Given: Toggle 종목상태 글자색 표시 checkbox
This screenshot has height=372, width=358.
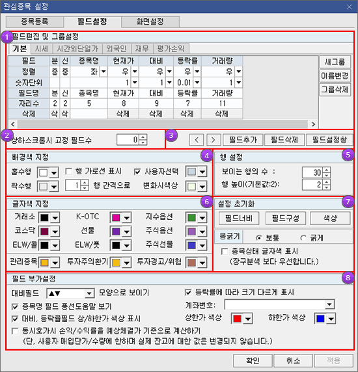Looking at the screenshot, I should click(x=225, y=251).
